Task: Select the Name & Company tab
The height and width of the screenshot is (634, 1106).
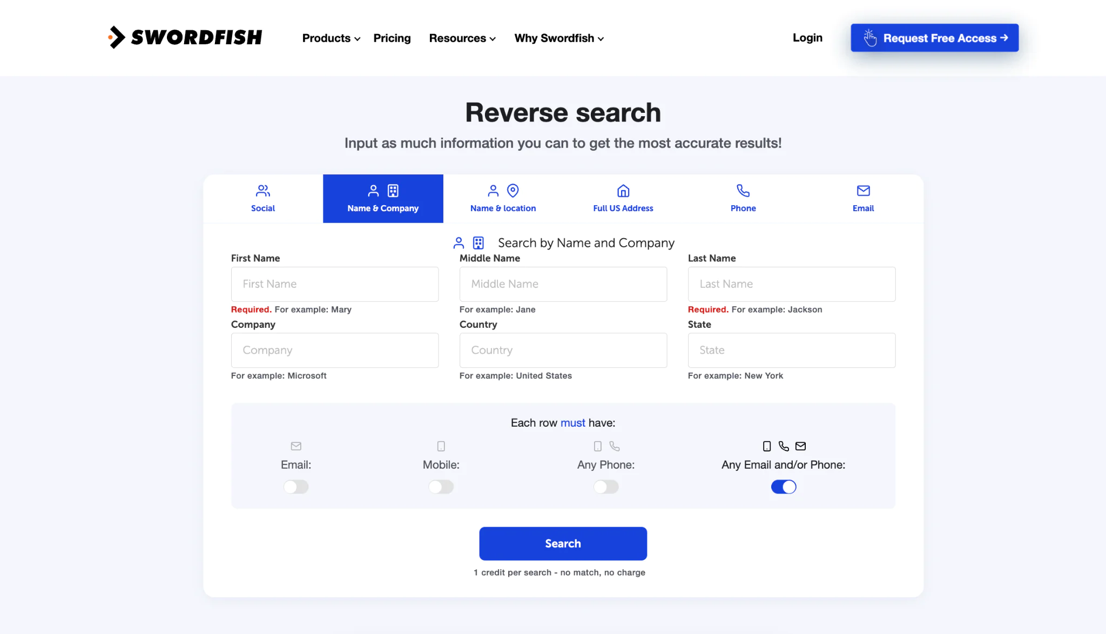Action: coord(383,199)
